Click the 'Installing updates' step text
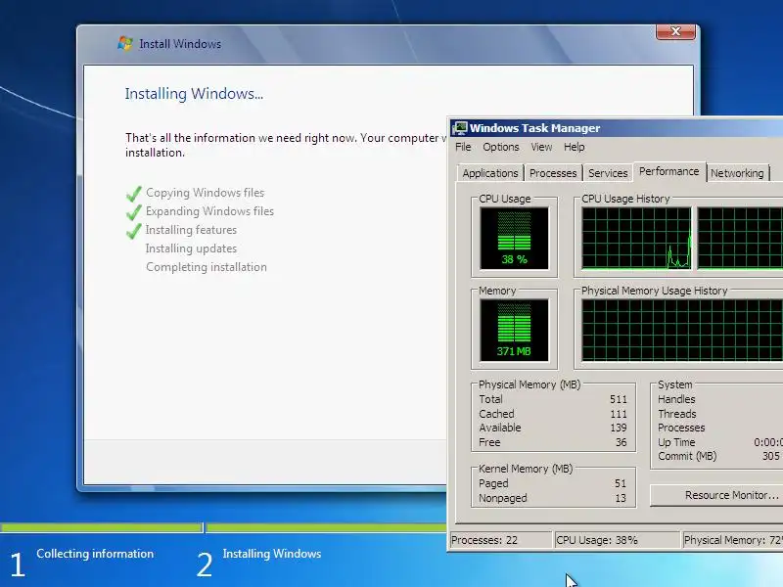Viewport: 783px width, 587px height. coord(191,248)
